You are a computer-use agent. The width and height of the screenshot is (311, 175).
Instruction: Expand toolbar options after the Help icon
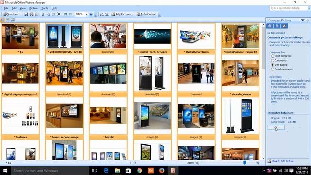click(x=95, y=15)
